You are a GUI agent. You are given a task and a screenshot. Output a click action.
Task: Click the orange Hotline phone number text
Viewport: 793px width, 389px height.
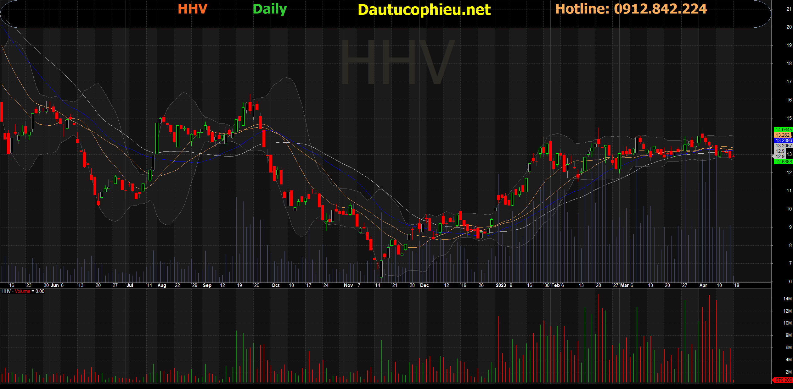pos(631,9)
